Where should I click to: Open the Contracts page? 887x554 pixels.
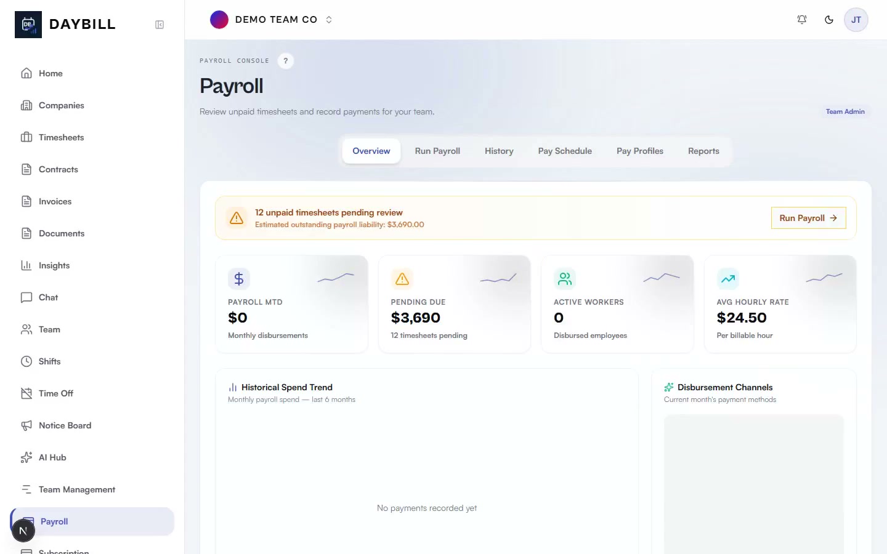[92, 169]
